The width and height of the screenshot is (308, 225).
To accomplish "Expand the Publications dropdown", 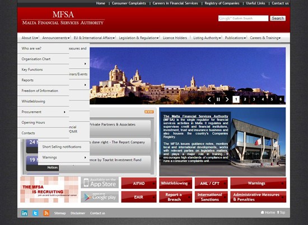I will click(x=235, y=38).
